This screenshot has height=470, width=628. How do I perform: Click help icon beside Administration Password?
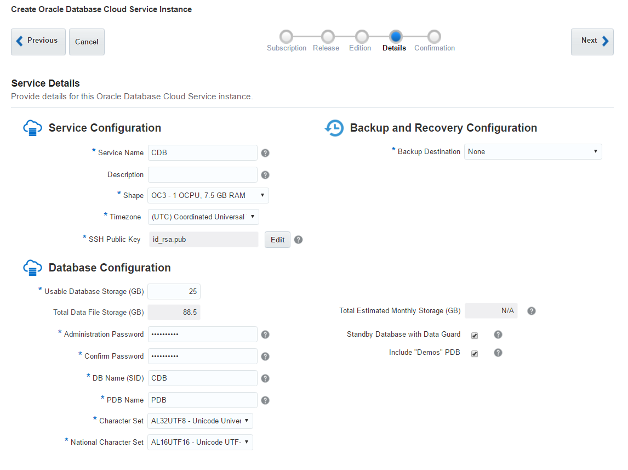[265, 335]
